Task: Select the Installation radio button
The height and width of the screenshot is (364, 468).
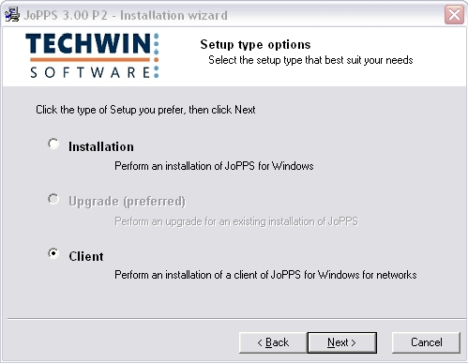Action: tap(53, 144)
